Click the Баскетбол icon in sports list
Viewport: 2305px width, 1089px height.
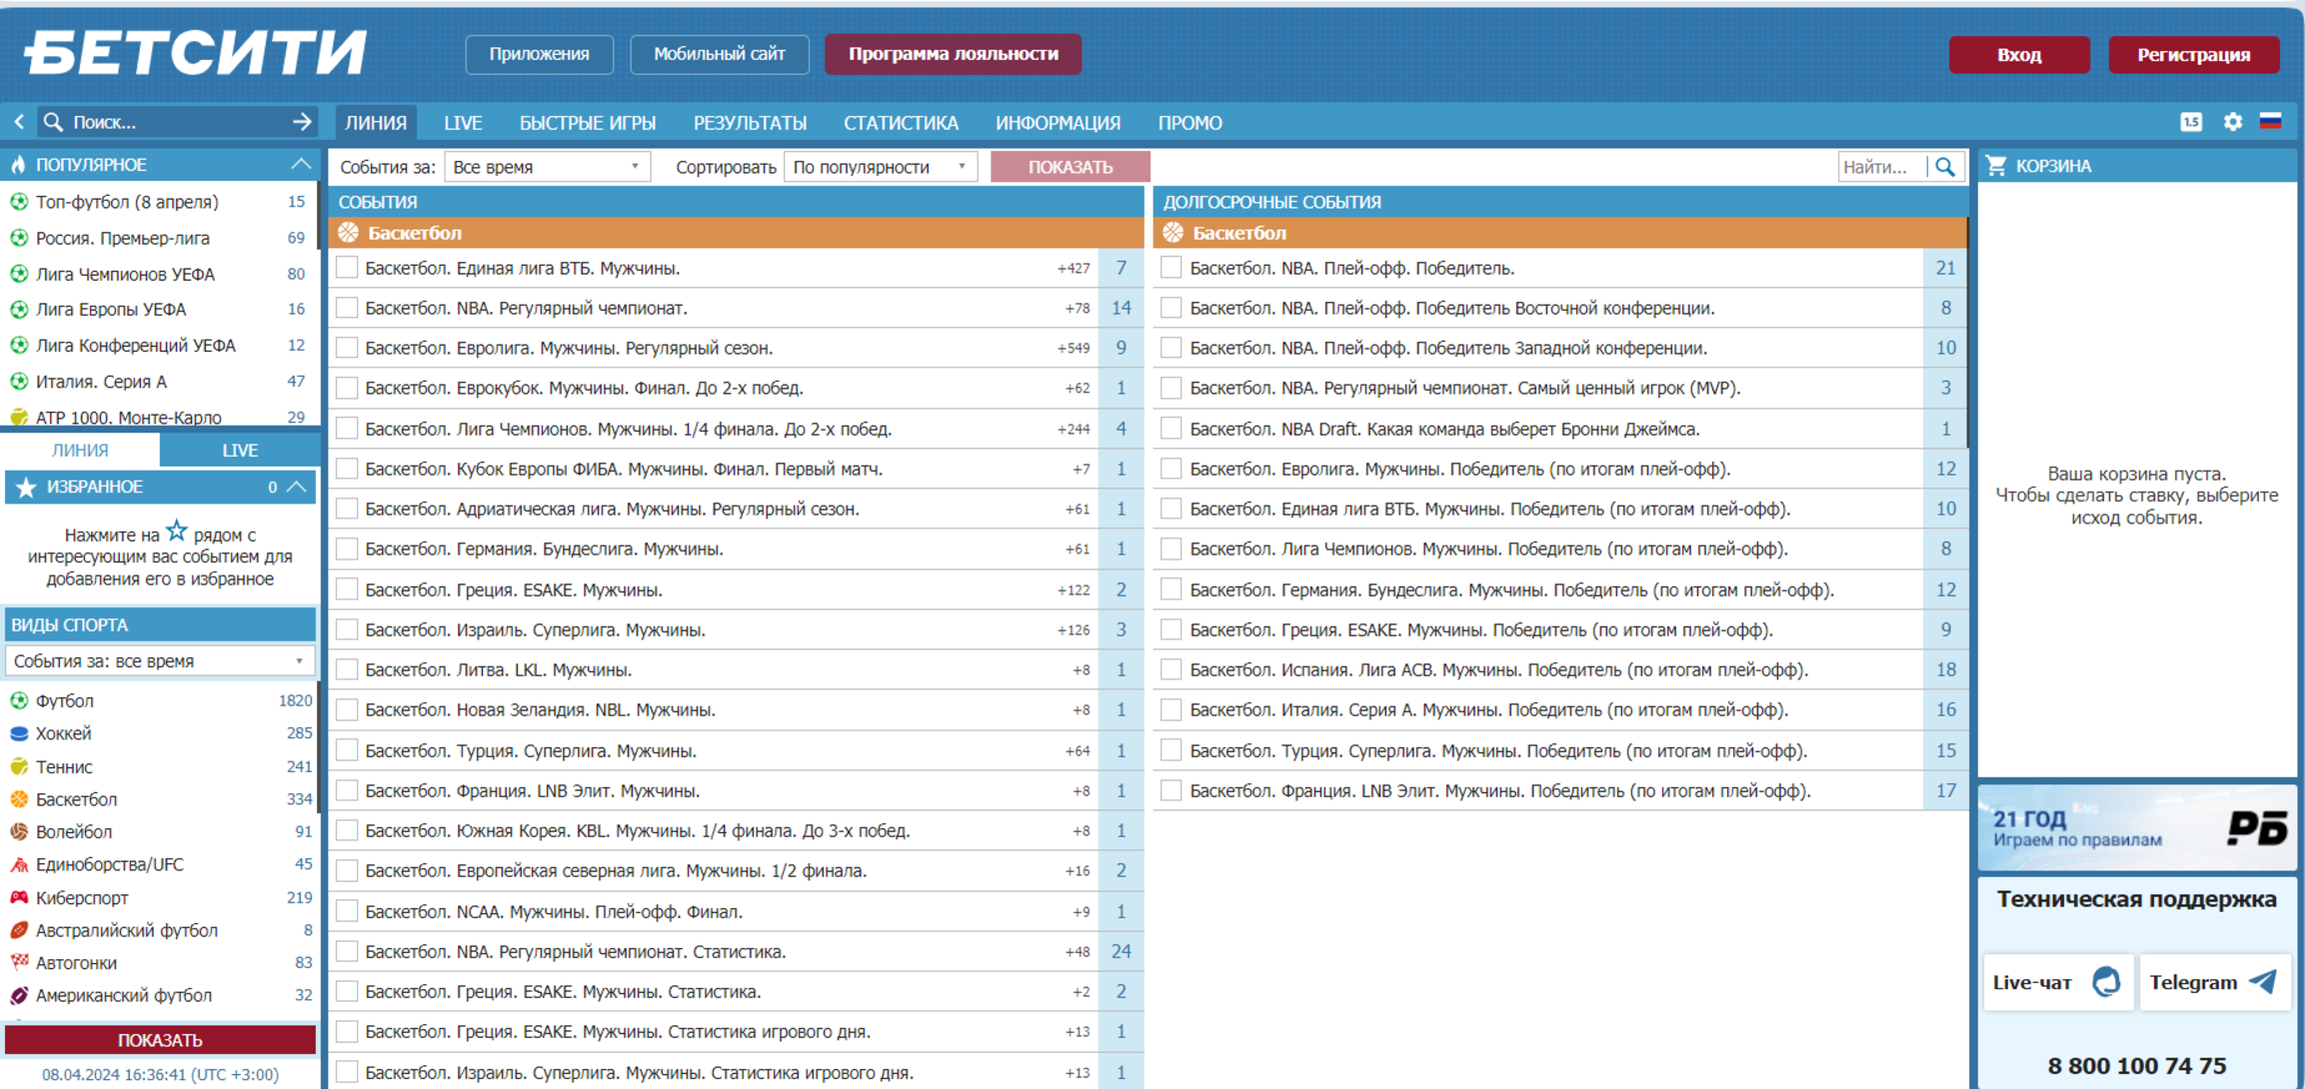click(x=19, y=799)
